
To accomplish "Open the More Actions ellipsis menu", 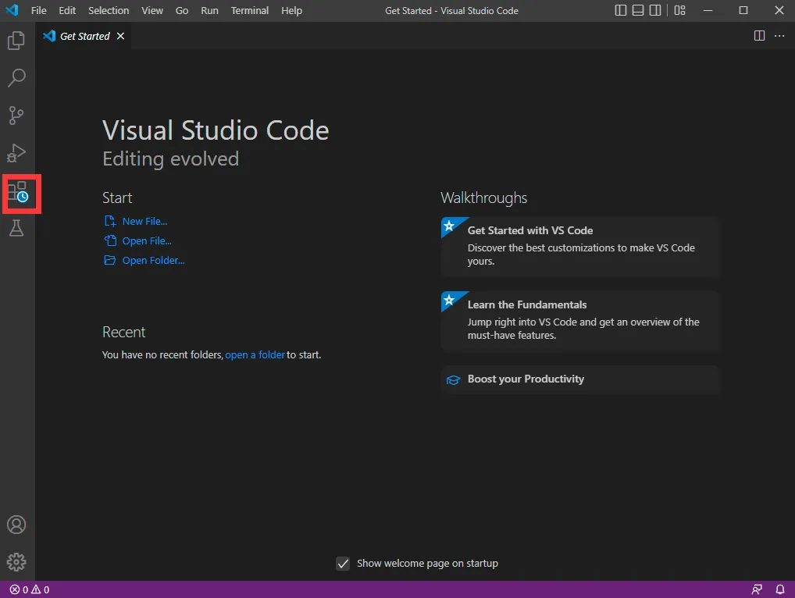I will click(779, 36).
